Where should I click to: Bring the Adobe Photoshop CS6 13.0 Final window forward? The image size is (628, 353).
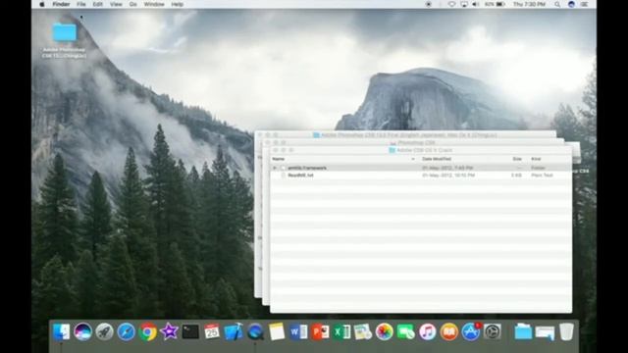point(405,135)
